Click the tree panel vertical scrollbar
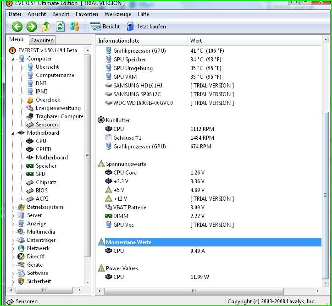The height and width of the screenshot is (306, 332). click(x=88, y=156)
